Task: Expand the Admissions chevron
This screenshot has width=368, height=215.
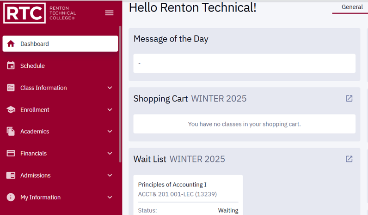Action: point(110,175)
